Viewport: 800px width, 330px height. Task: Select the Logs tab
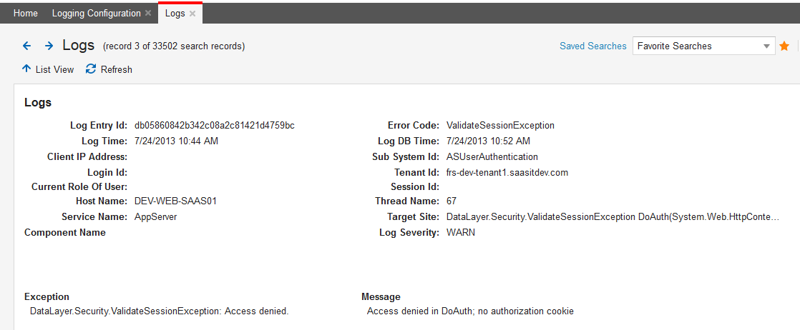point(175,14)
